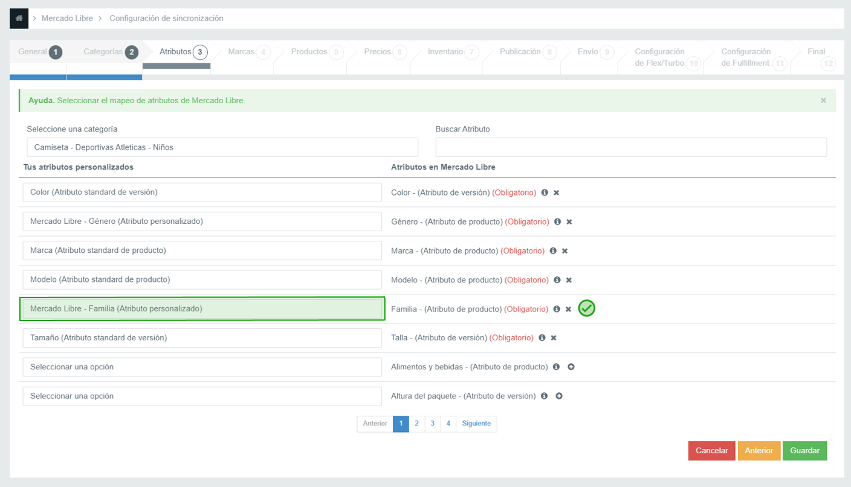Click the 'Tus atributos personalizados' column header
Image resolution: width=851 pixels, height=487 pixels.
coord(79,167)
